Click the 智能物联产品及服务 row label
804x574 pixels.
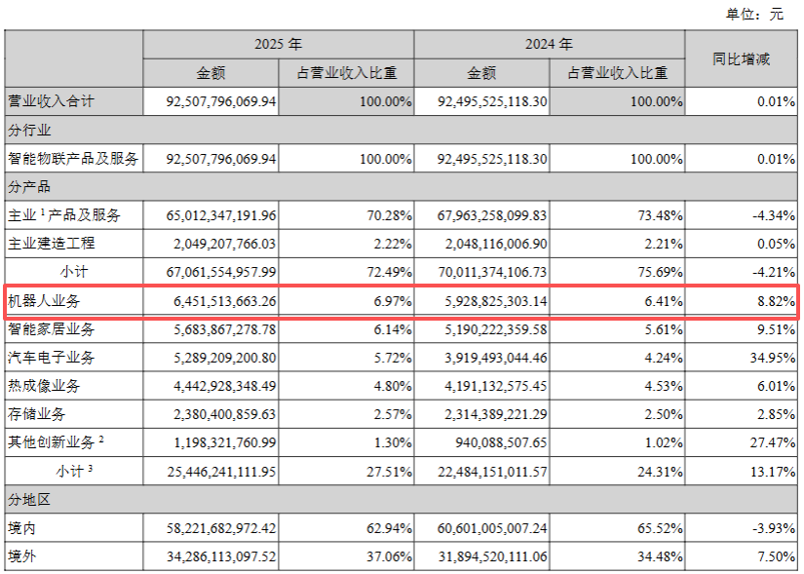73,158
